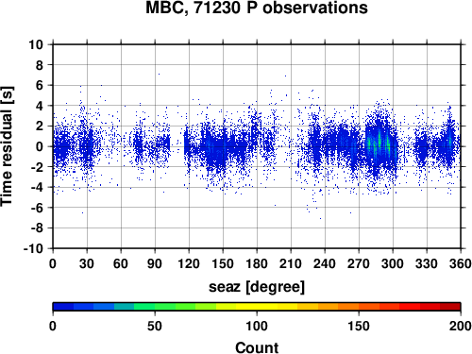Click the y-axis tick label 6

40,85
